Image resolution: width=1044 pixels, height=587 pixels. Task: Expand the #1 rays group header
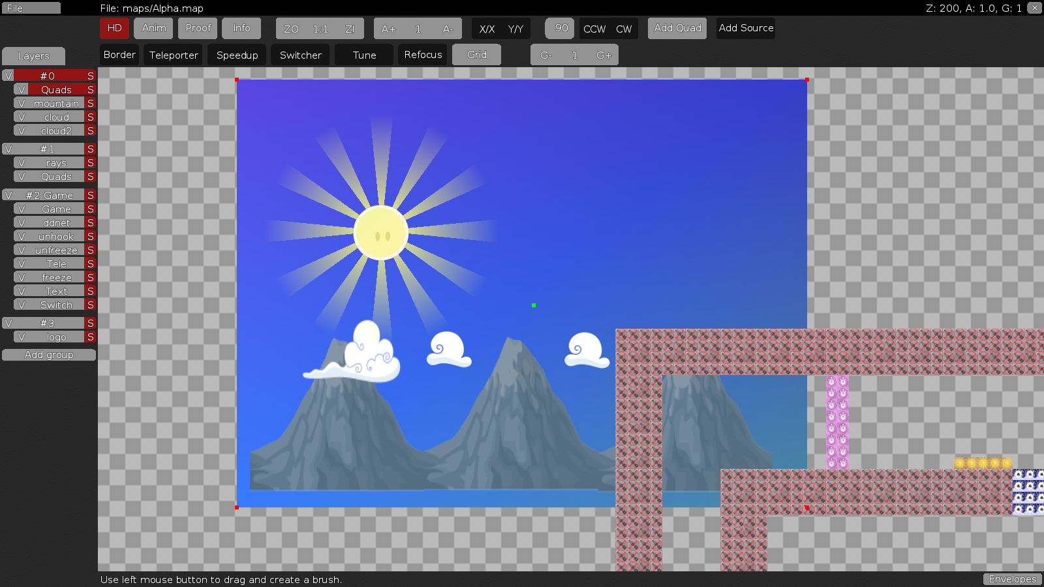[x=8, y=149]
